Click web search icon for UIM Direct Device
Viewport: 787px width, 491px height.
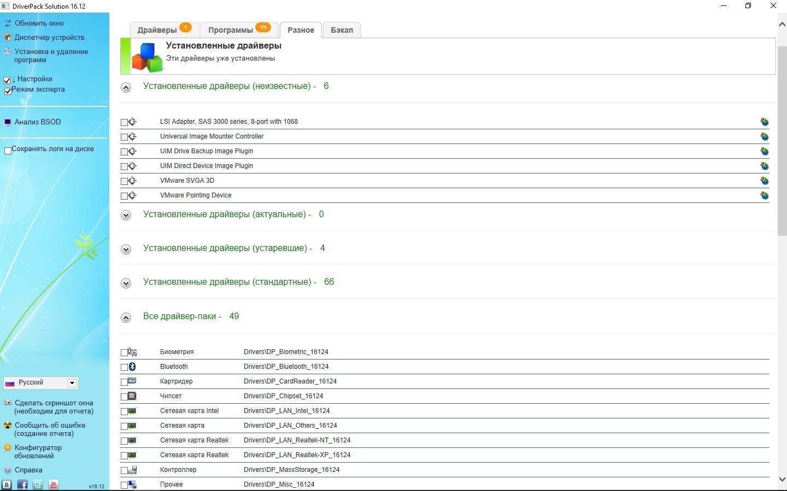(x=764, y=166)
